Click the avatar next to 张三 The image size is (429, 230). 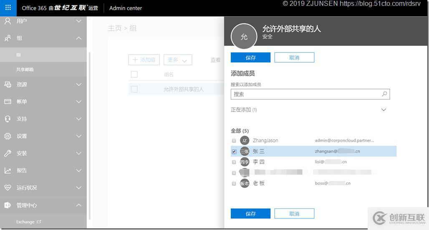pyautogui.click(x=245, y=151)
